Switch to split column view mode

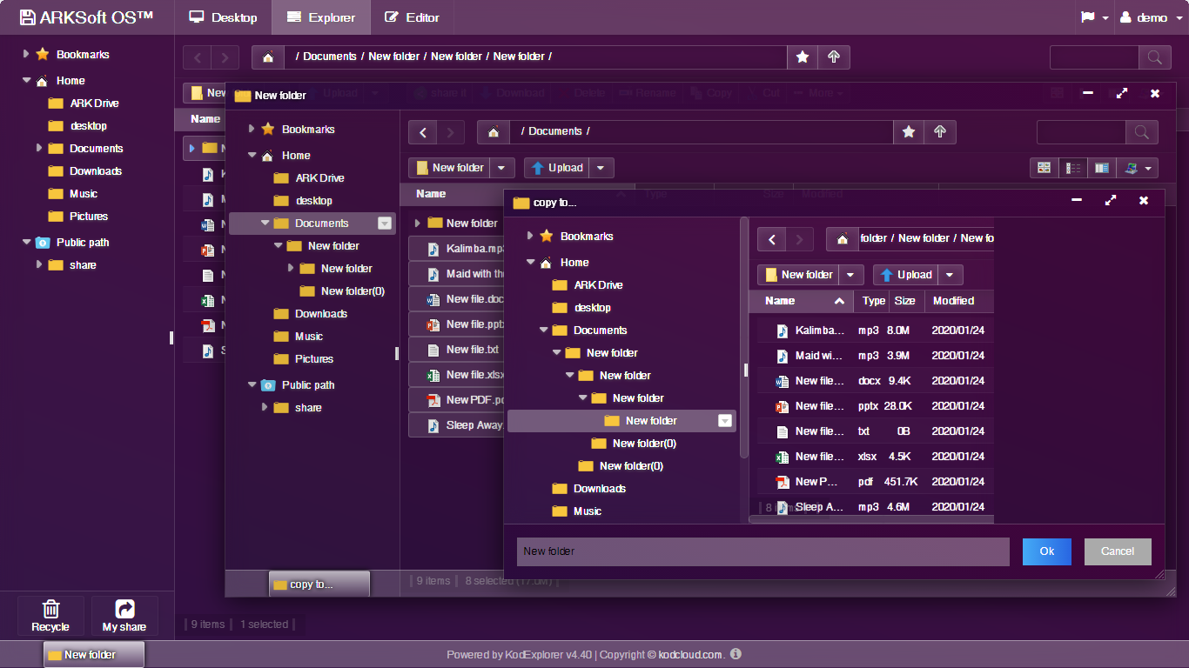pos(1102,168)
